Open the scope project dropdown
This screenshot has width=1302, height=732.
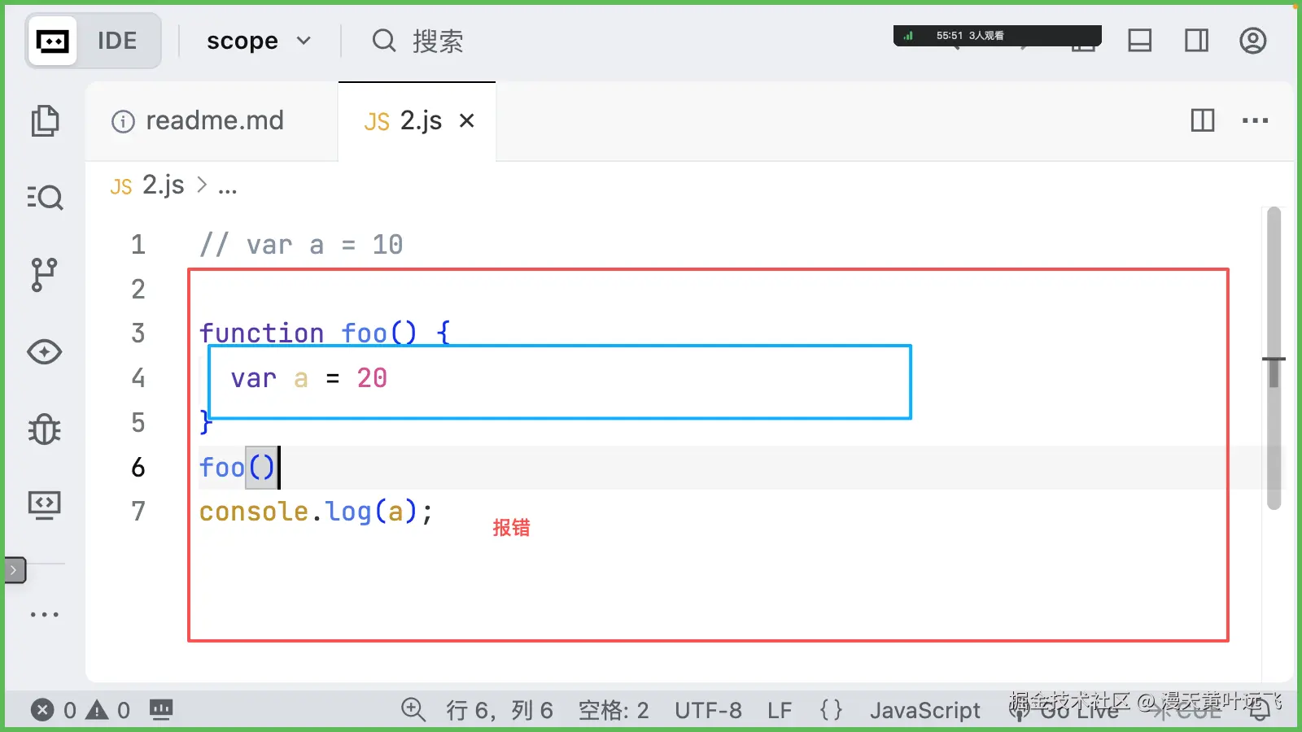click(257, 40)
